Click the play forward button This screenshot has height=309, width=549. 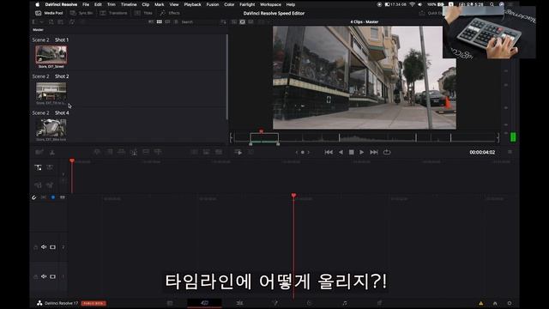[362, 152]
